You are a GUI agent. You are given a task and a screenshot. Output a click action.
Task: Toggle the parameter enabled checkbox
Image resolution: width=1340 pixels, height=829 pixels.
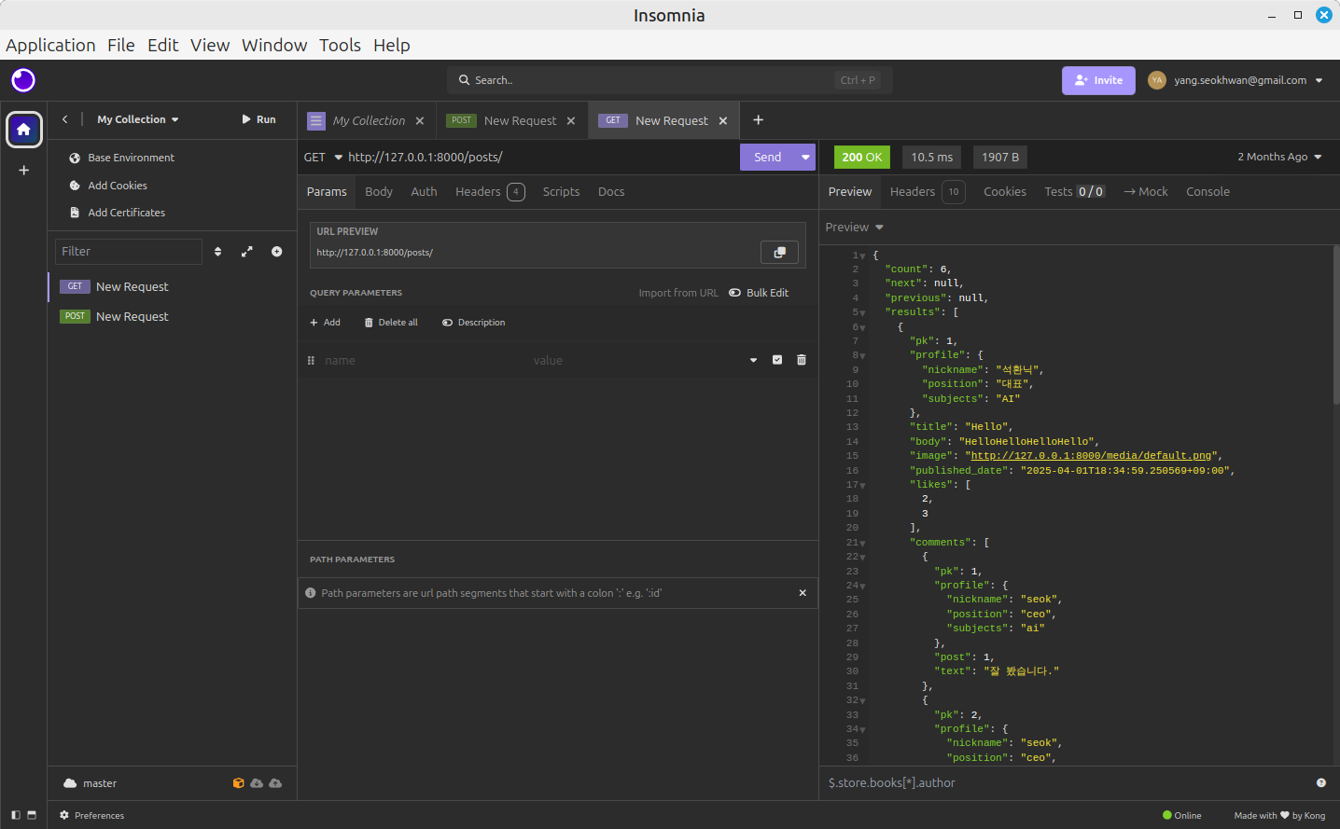777,360
